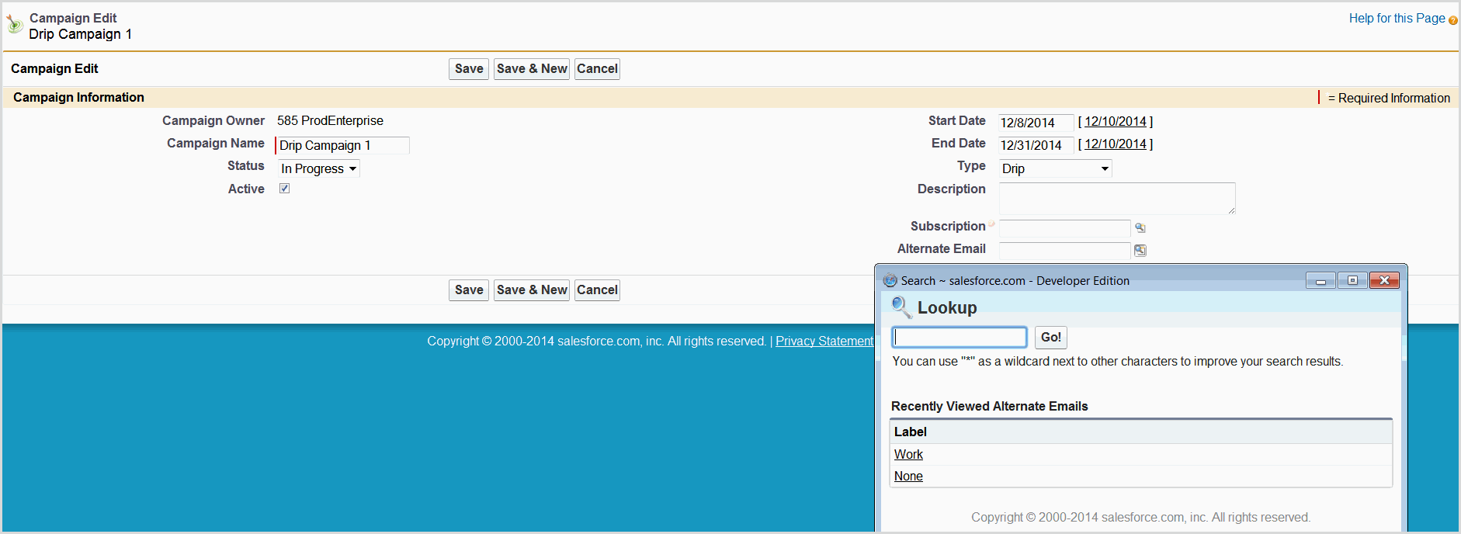Close the Lookup search popup window
Screen dimensions: 1461x534
point(1384,281)
